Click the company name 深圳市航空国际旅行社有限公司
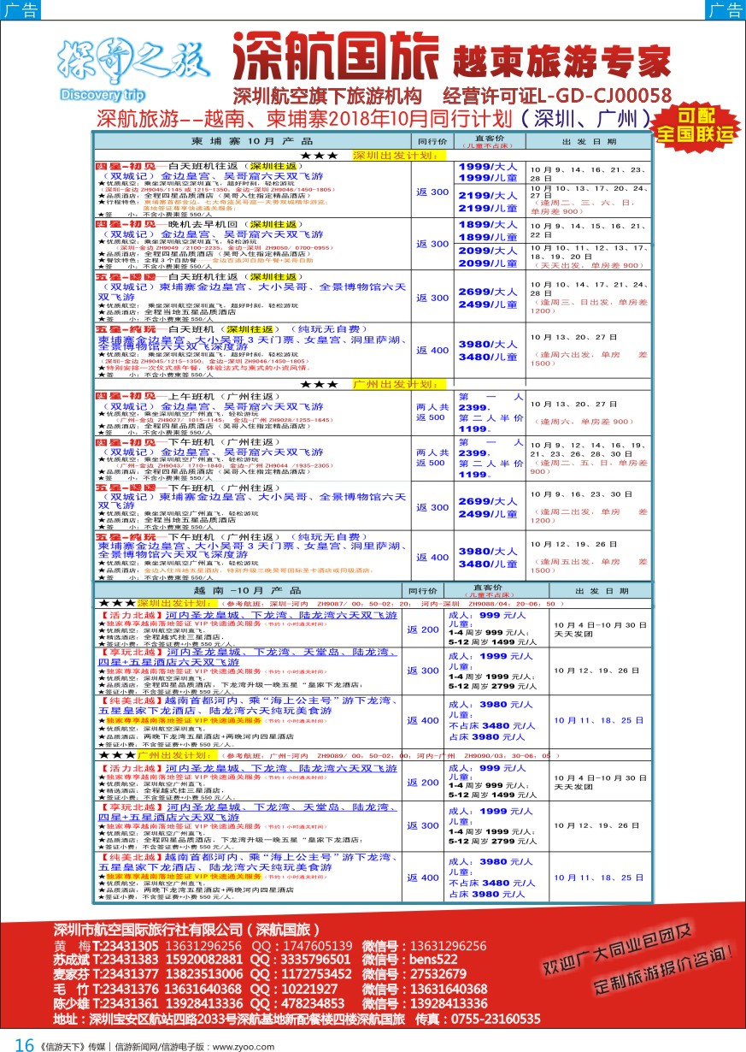 coord(150,931)
